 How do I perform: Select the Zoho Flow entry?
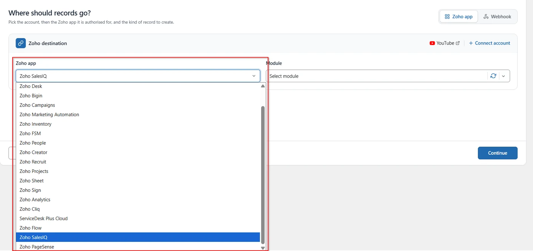138,228
